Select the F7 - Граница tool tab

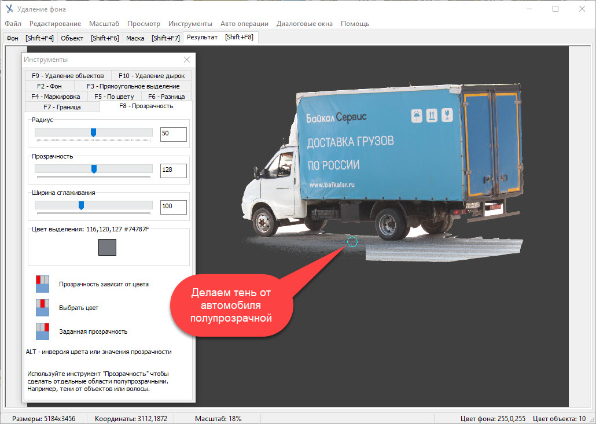click(62, 107)
